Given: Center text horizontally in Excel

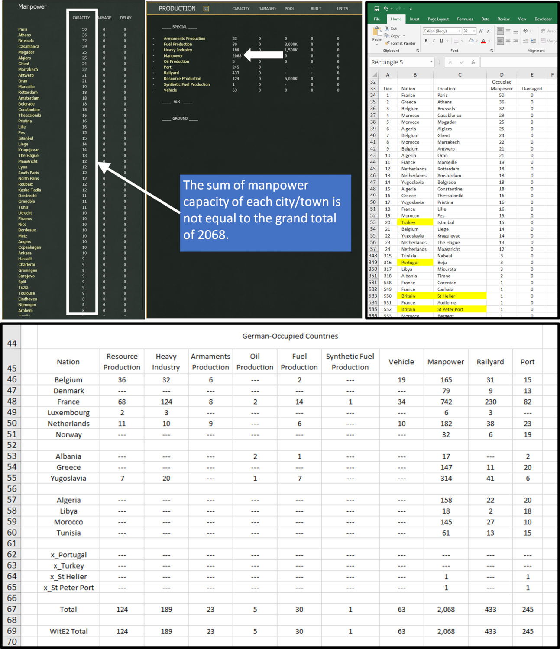Looking at the screenshot, I should click(508, 41).
